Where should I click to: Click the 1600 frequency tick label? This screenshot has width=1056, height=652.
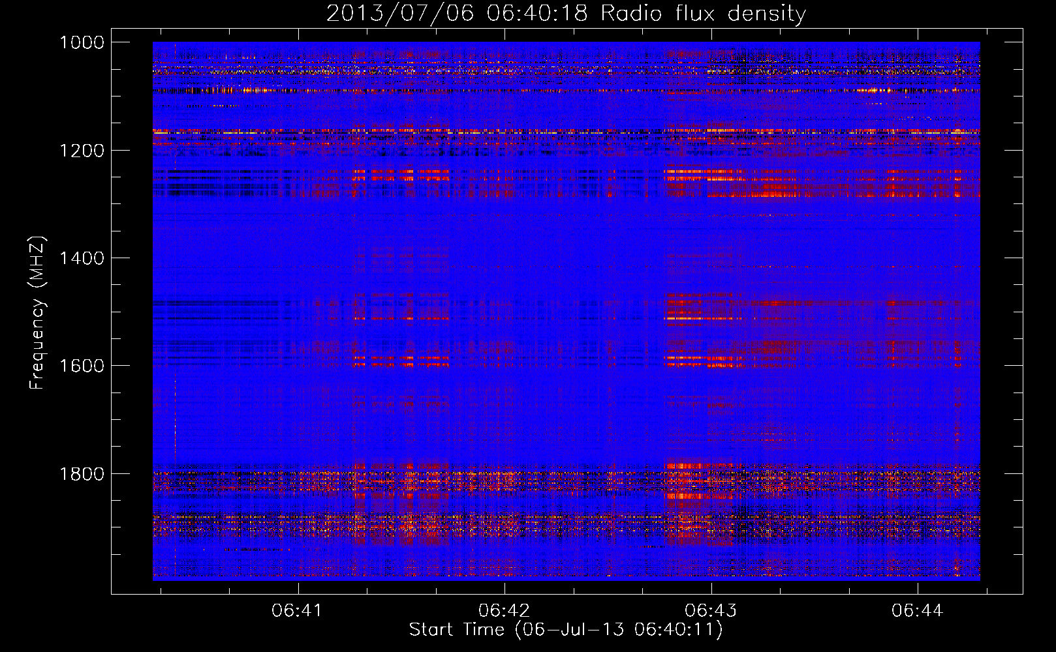click(82, 366)
